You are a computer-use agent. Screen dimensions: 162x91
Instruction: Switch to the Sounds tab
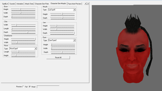[12, 4]
